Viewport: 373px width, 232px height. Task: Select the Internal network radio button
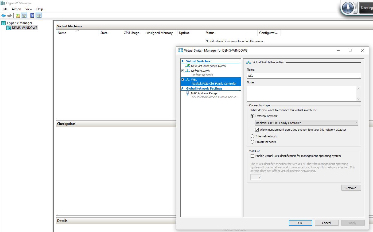click(252, 136)
